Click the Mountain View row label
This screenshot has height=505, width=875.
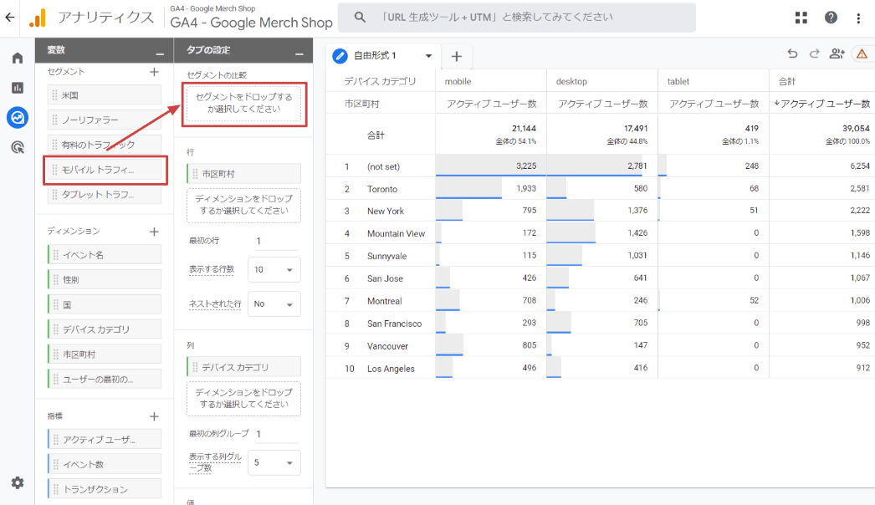(397, 234)
